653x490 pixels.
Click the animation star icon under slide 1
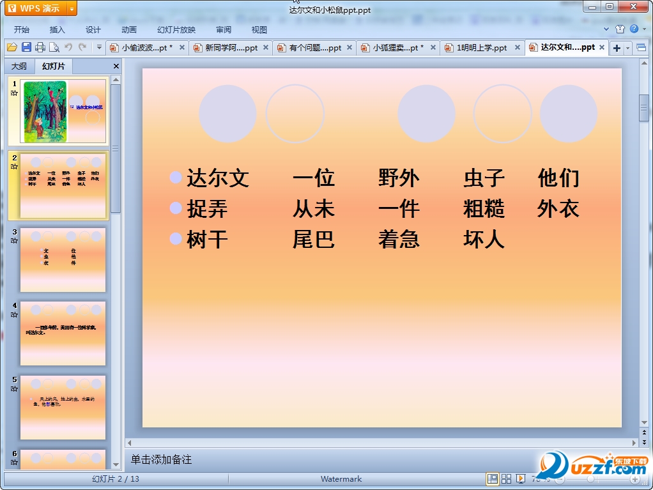[x=14, y=93]
